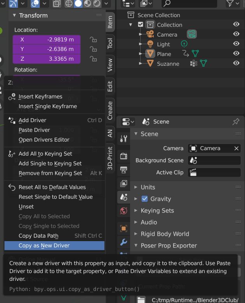Select Suzanne in the Outliner
Screen dimensions: 245x303
pos(168,64)
